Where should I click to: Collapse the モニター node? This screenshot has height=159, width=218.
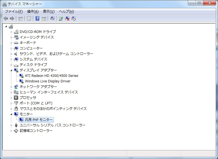(x=12, y=115)
